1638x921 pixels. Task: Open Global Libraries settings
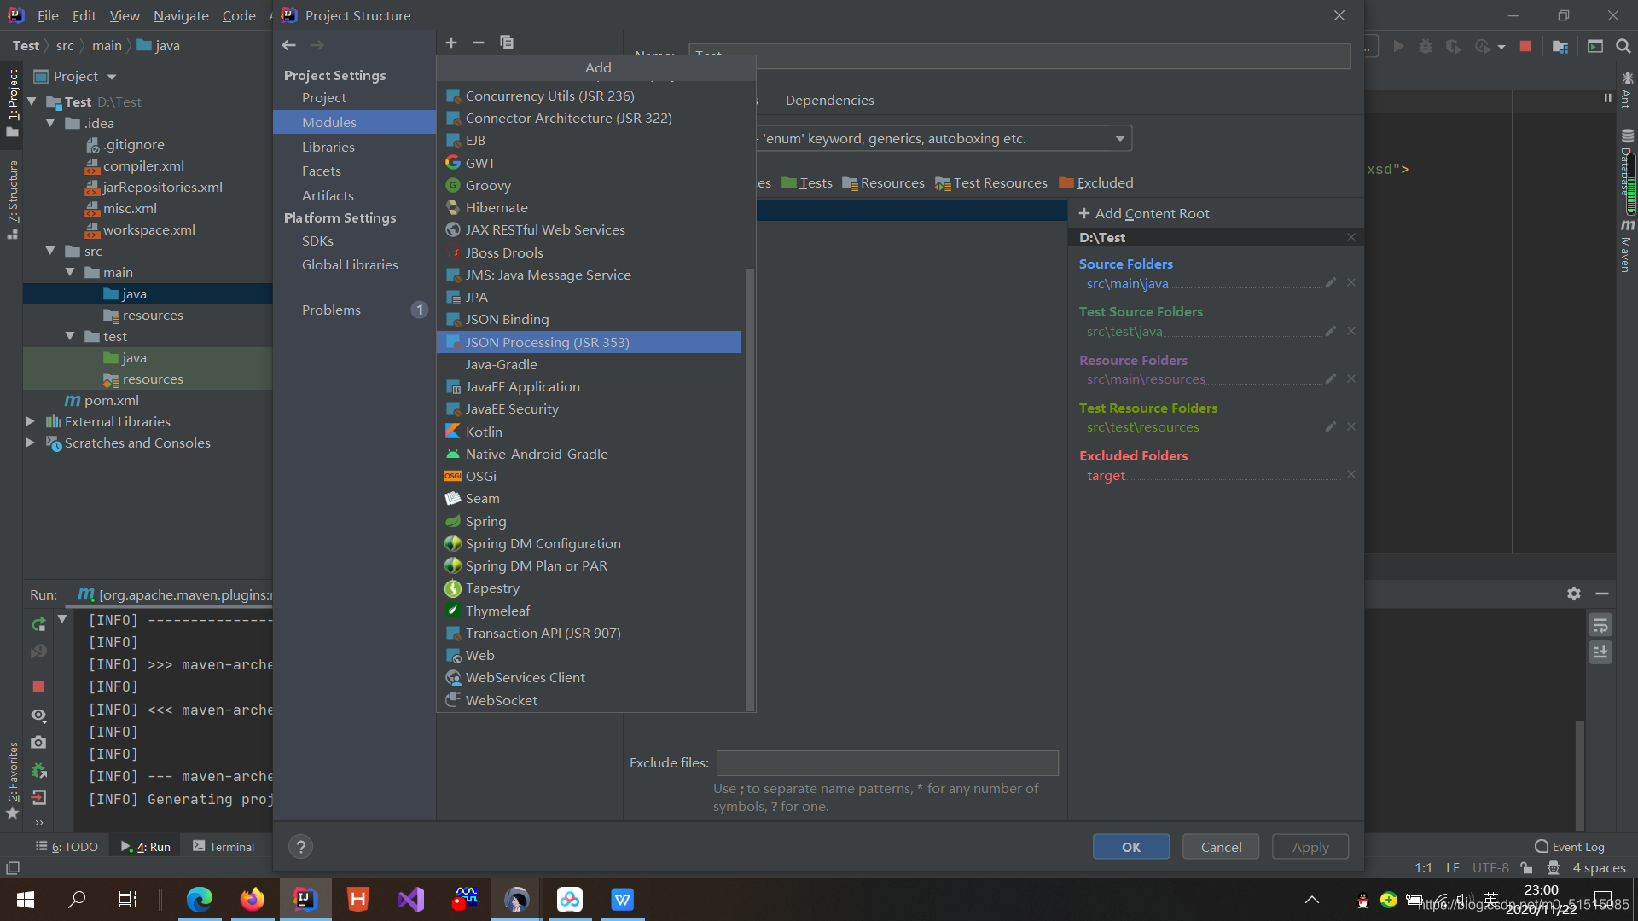[x=354, y=264]
